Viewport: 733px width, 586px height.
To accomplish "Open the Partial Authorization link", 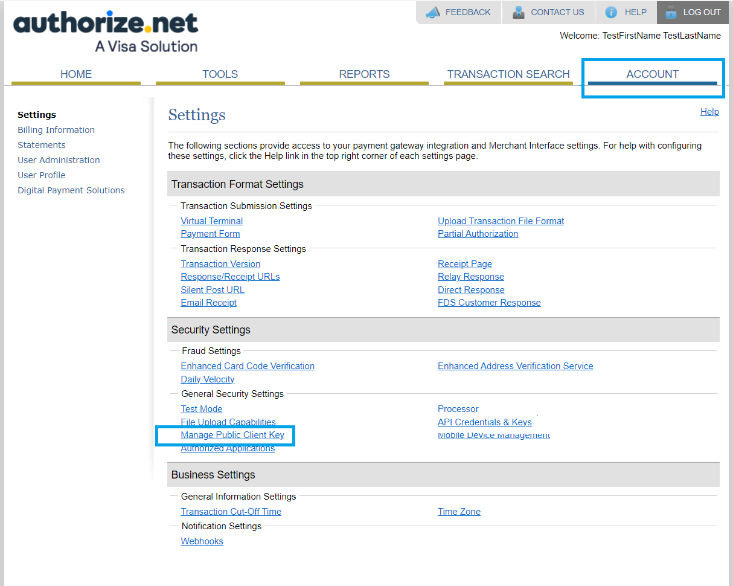I will click(478, 234).
